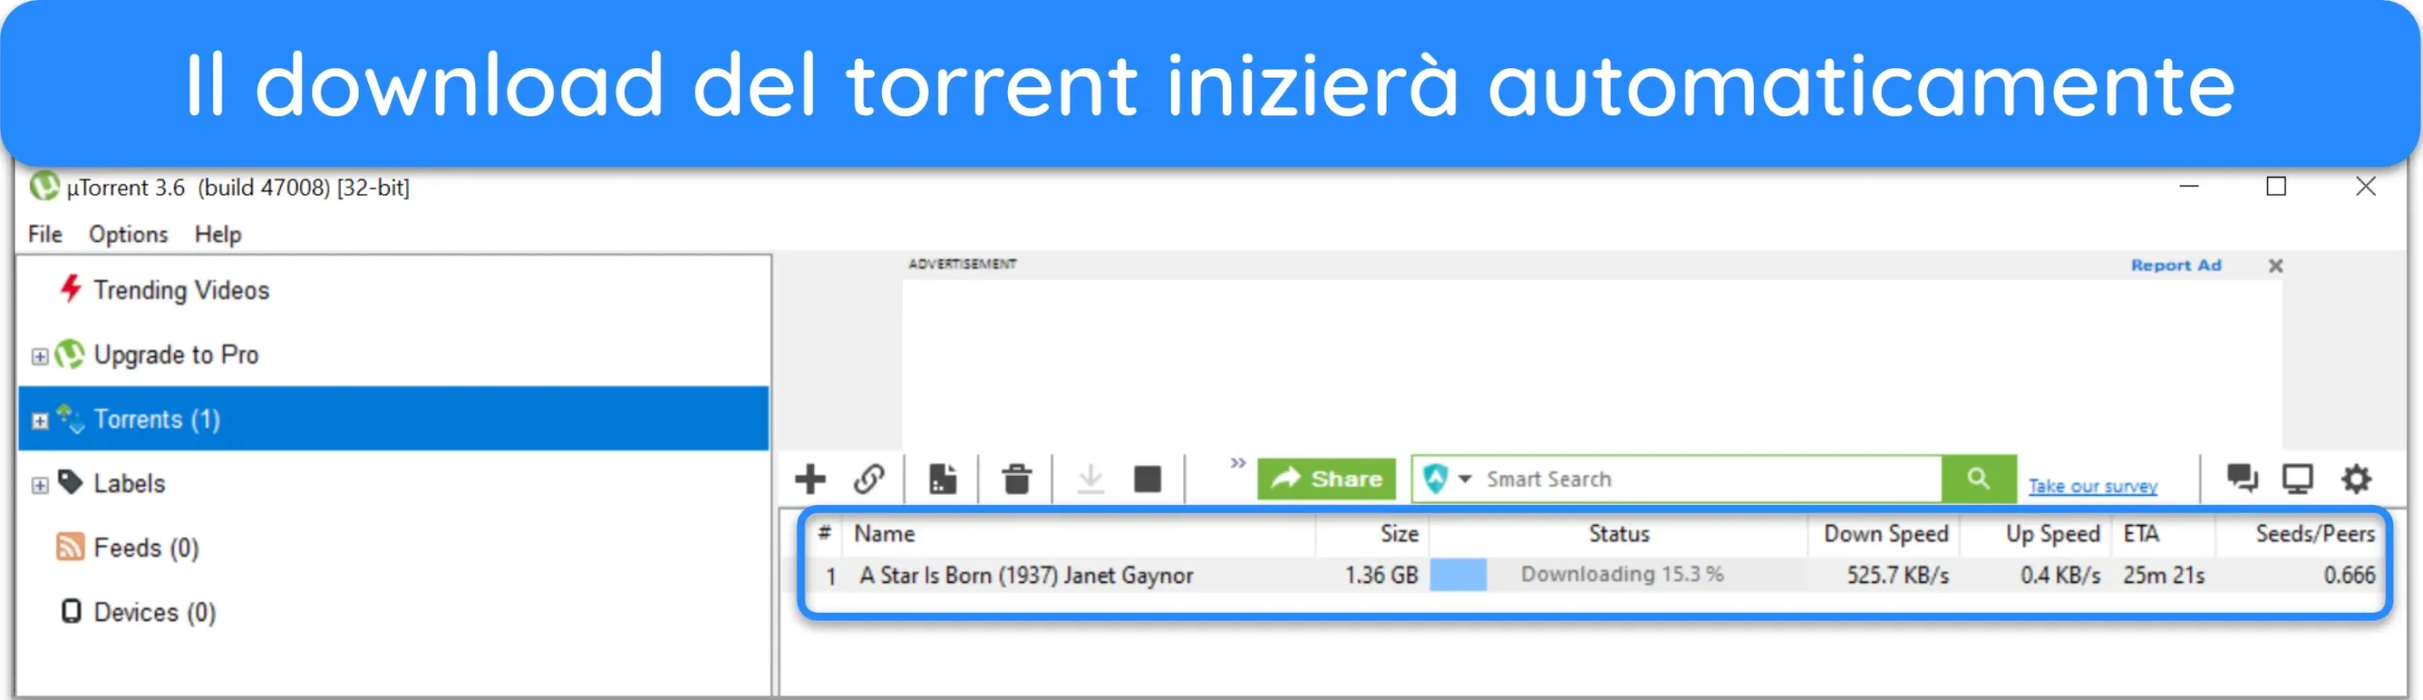The width and height of the screenshot is (2423, 700).
Task: Click the search shield provider icon
Action: (1436, 479)
